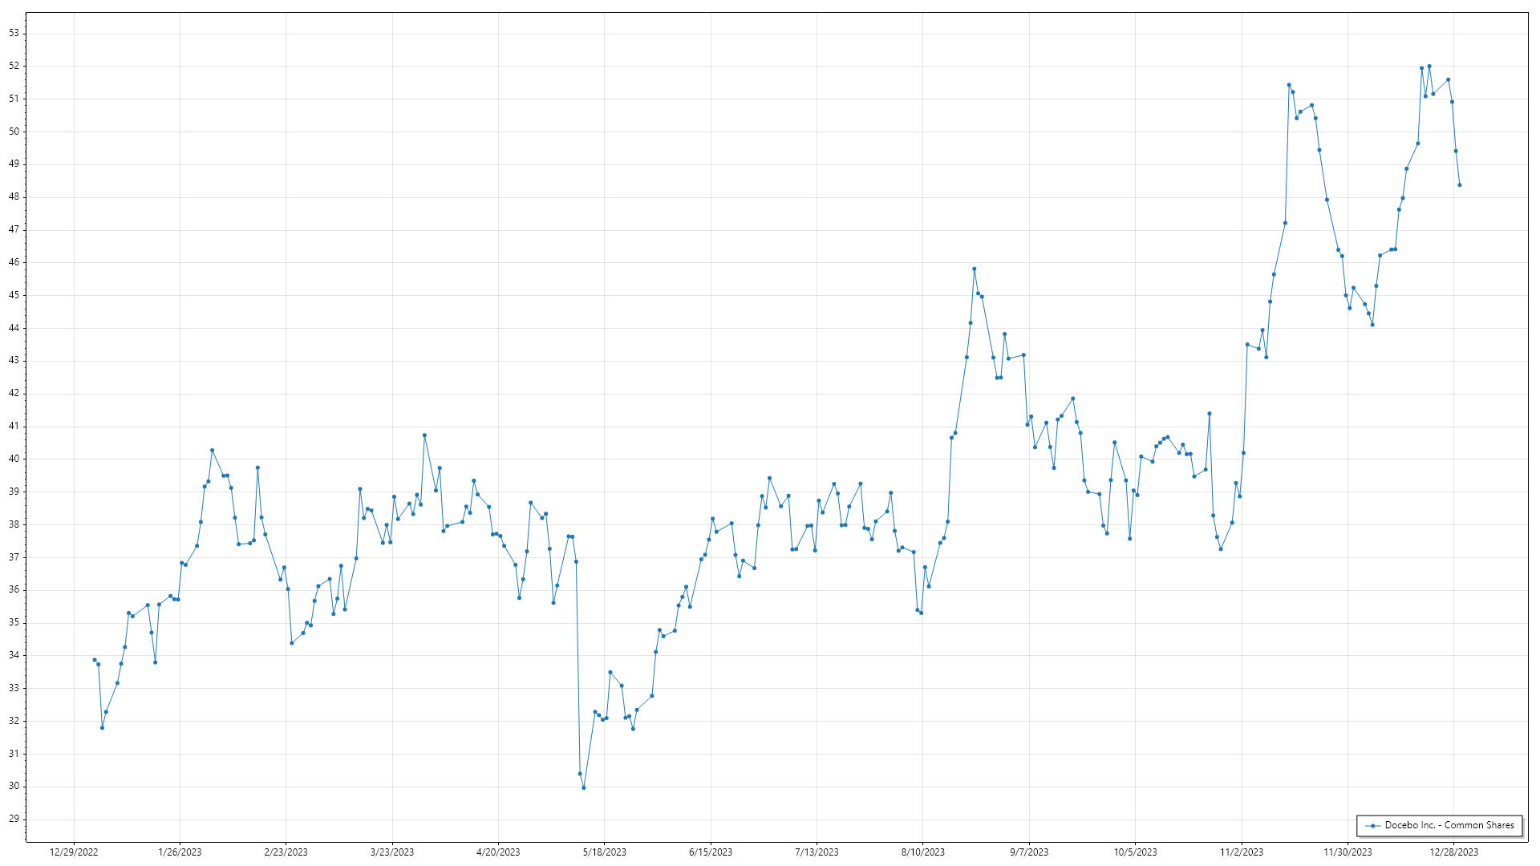Click the Docebo Inc. - Common Shares legend label
The width and height of the screenshot is (1540, 866).
click(1449, 825)
